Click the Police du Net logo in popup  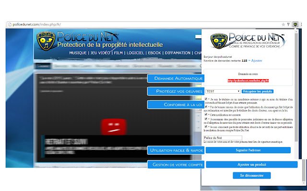(x=248, y=41)
